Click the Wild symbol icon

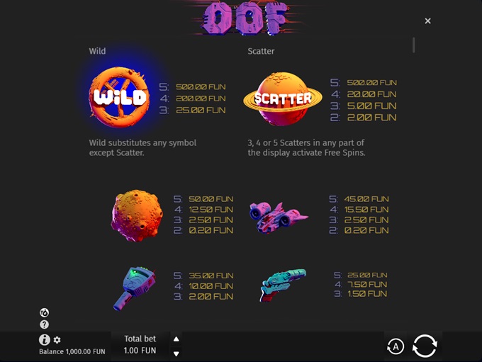[x=119, y=97]
